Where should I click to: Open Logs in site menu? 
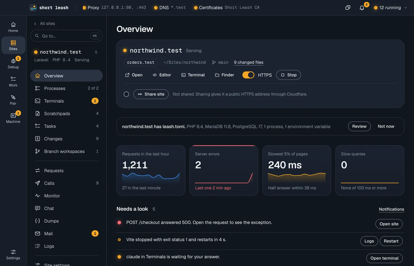click(66, 246)
